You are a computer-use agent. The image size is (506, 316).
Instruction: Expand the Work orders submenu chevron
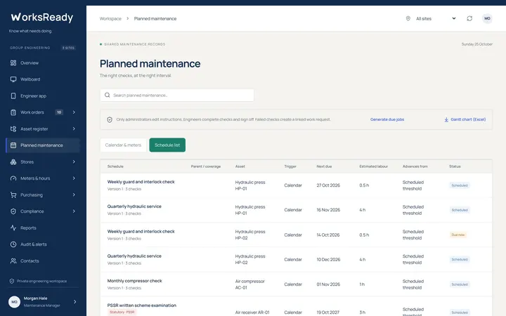tap(74, 112)
